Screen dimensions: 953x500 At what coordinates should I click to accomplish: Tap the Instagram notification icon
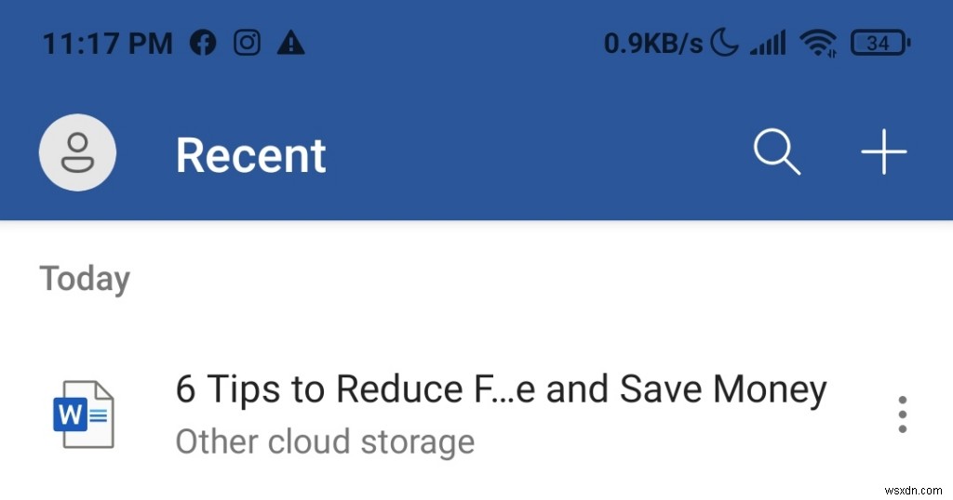[247, 43]
